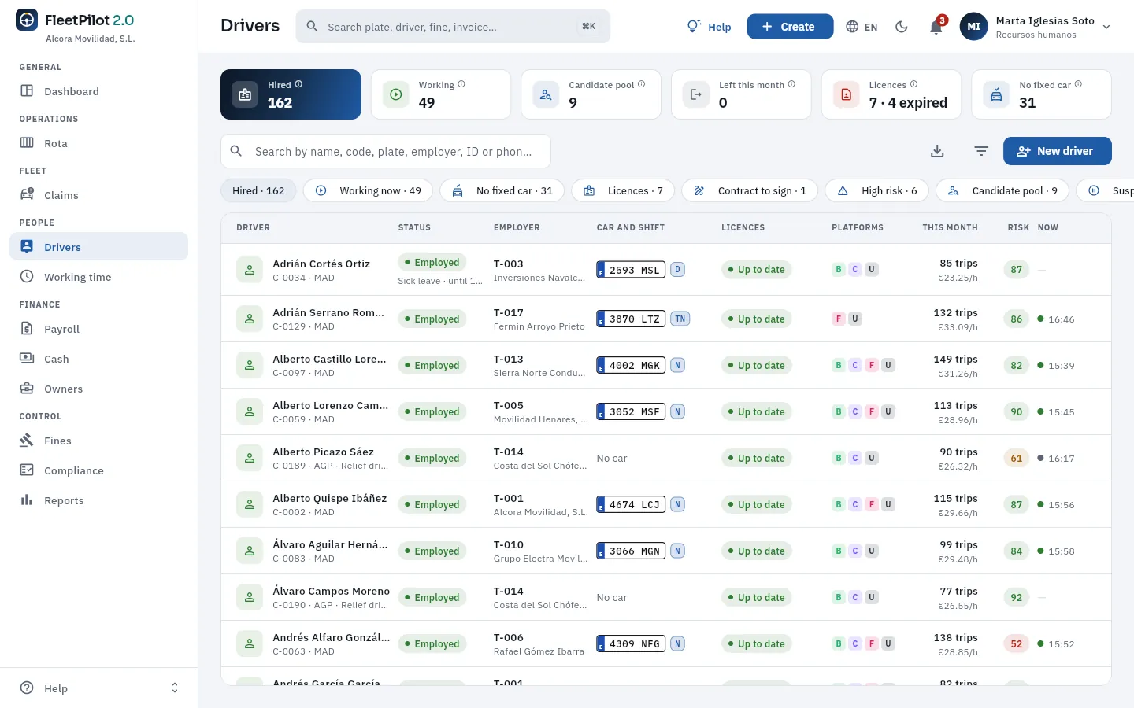
Task: Click license plate 4674 LCJ
Action: pyautogui.click(x=631, y=504)
